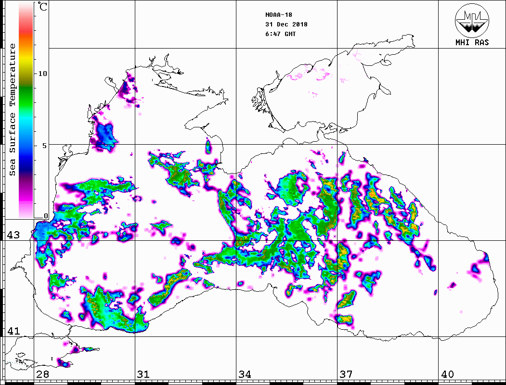Click the '10' tick on the color scale

click(42, 74)
